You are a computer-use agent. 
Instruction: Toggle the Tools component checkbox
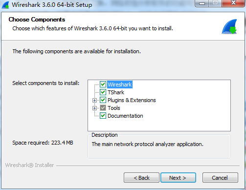pyautogui.click(x=103, y=108)
